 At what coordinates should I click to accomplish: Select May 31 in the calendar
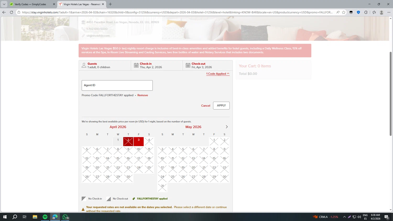(x=162, y=187)
